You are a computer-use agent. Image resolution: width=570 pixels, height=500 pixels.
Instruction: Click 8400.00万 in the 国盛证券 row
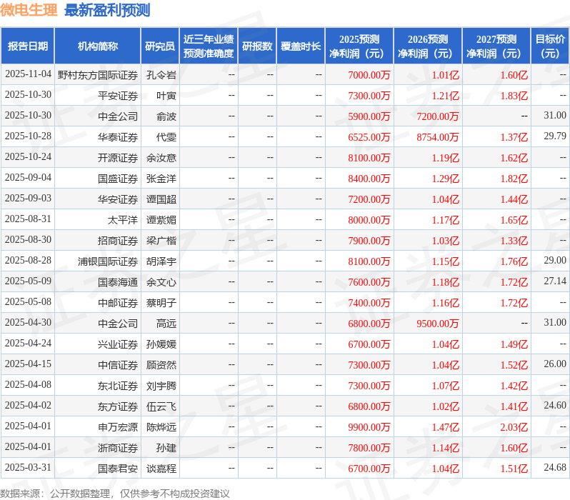click(x=369, y=179)
